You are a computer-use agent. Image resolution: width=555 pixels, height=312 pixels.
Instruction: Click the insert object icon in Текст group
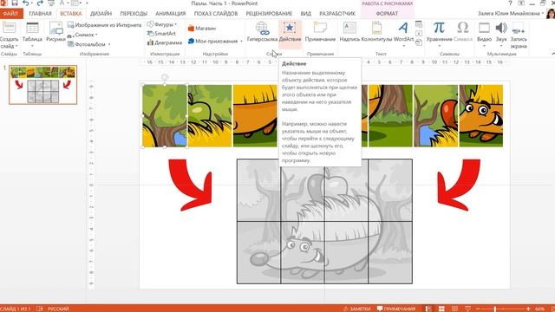[419, 42]
